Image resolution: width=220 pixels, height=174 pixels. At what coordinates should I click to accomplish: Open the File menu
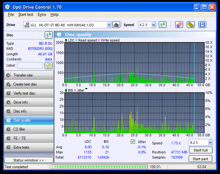pyautogui.click(x=11, y=14)
